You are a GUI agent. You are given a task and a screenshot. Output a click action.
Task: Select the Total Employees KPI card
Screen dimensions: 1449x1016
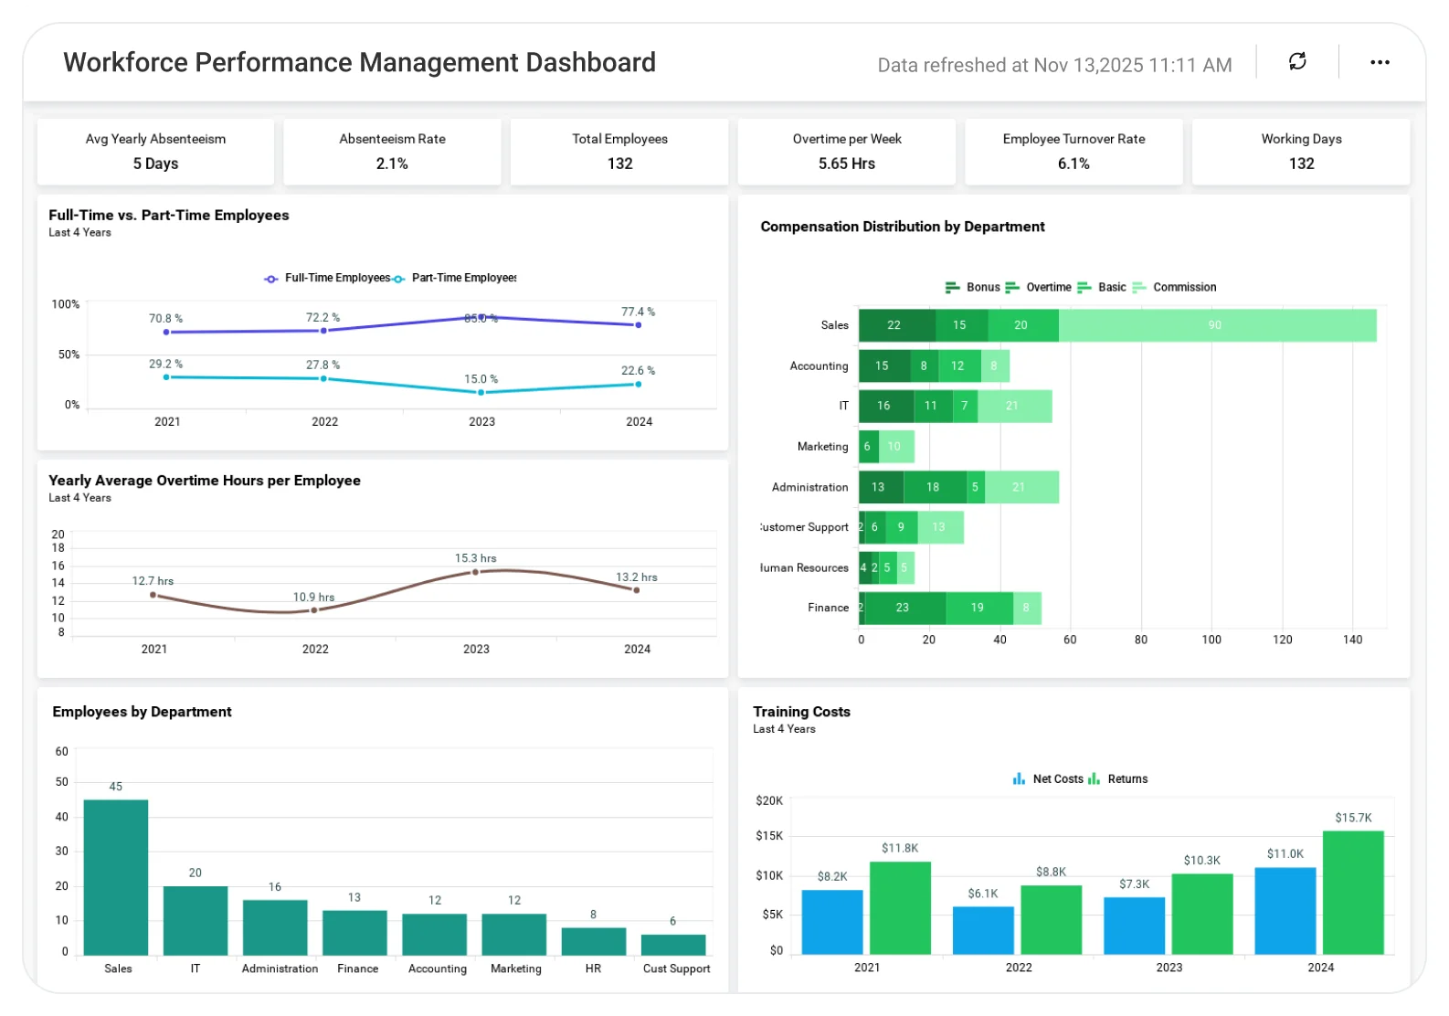tap(619, 152)
